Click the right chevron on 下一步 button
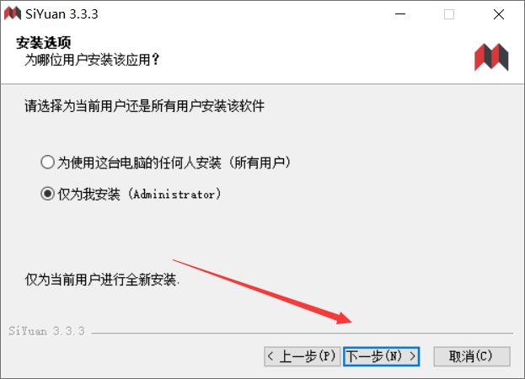This screenshot has height=379, width=525. coord(413,356)
